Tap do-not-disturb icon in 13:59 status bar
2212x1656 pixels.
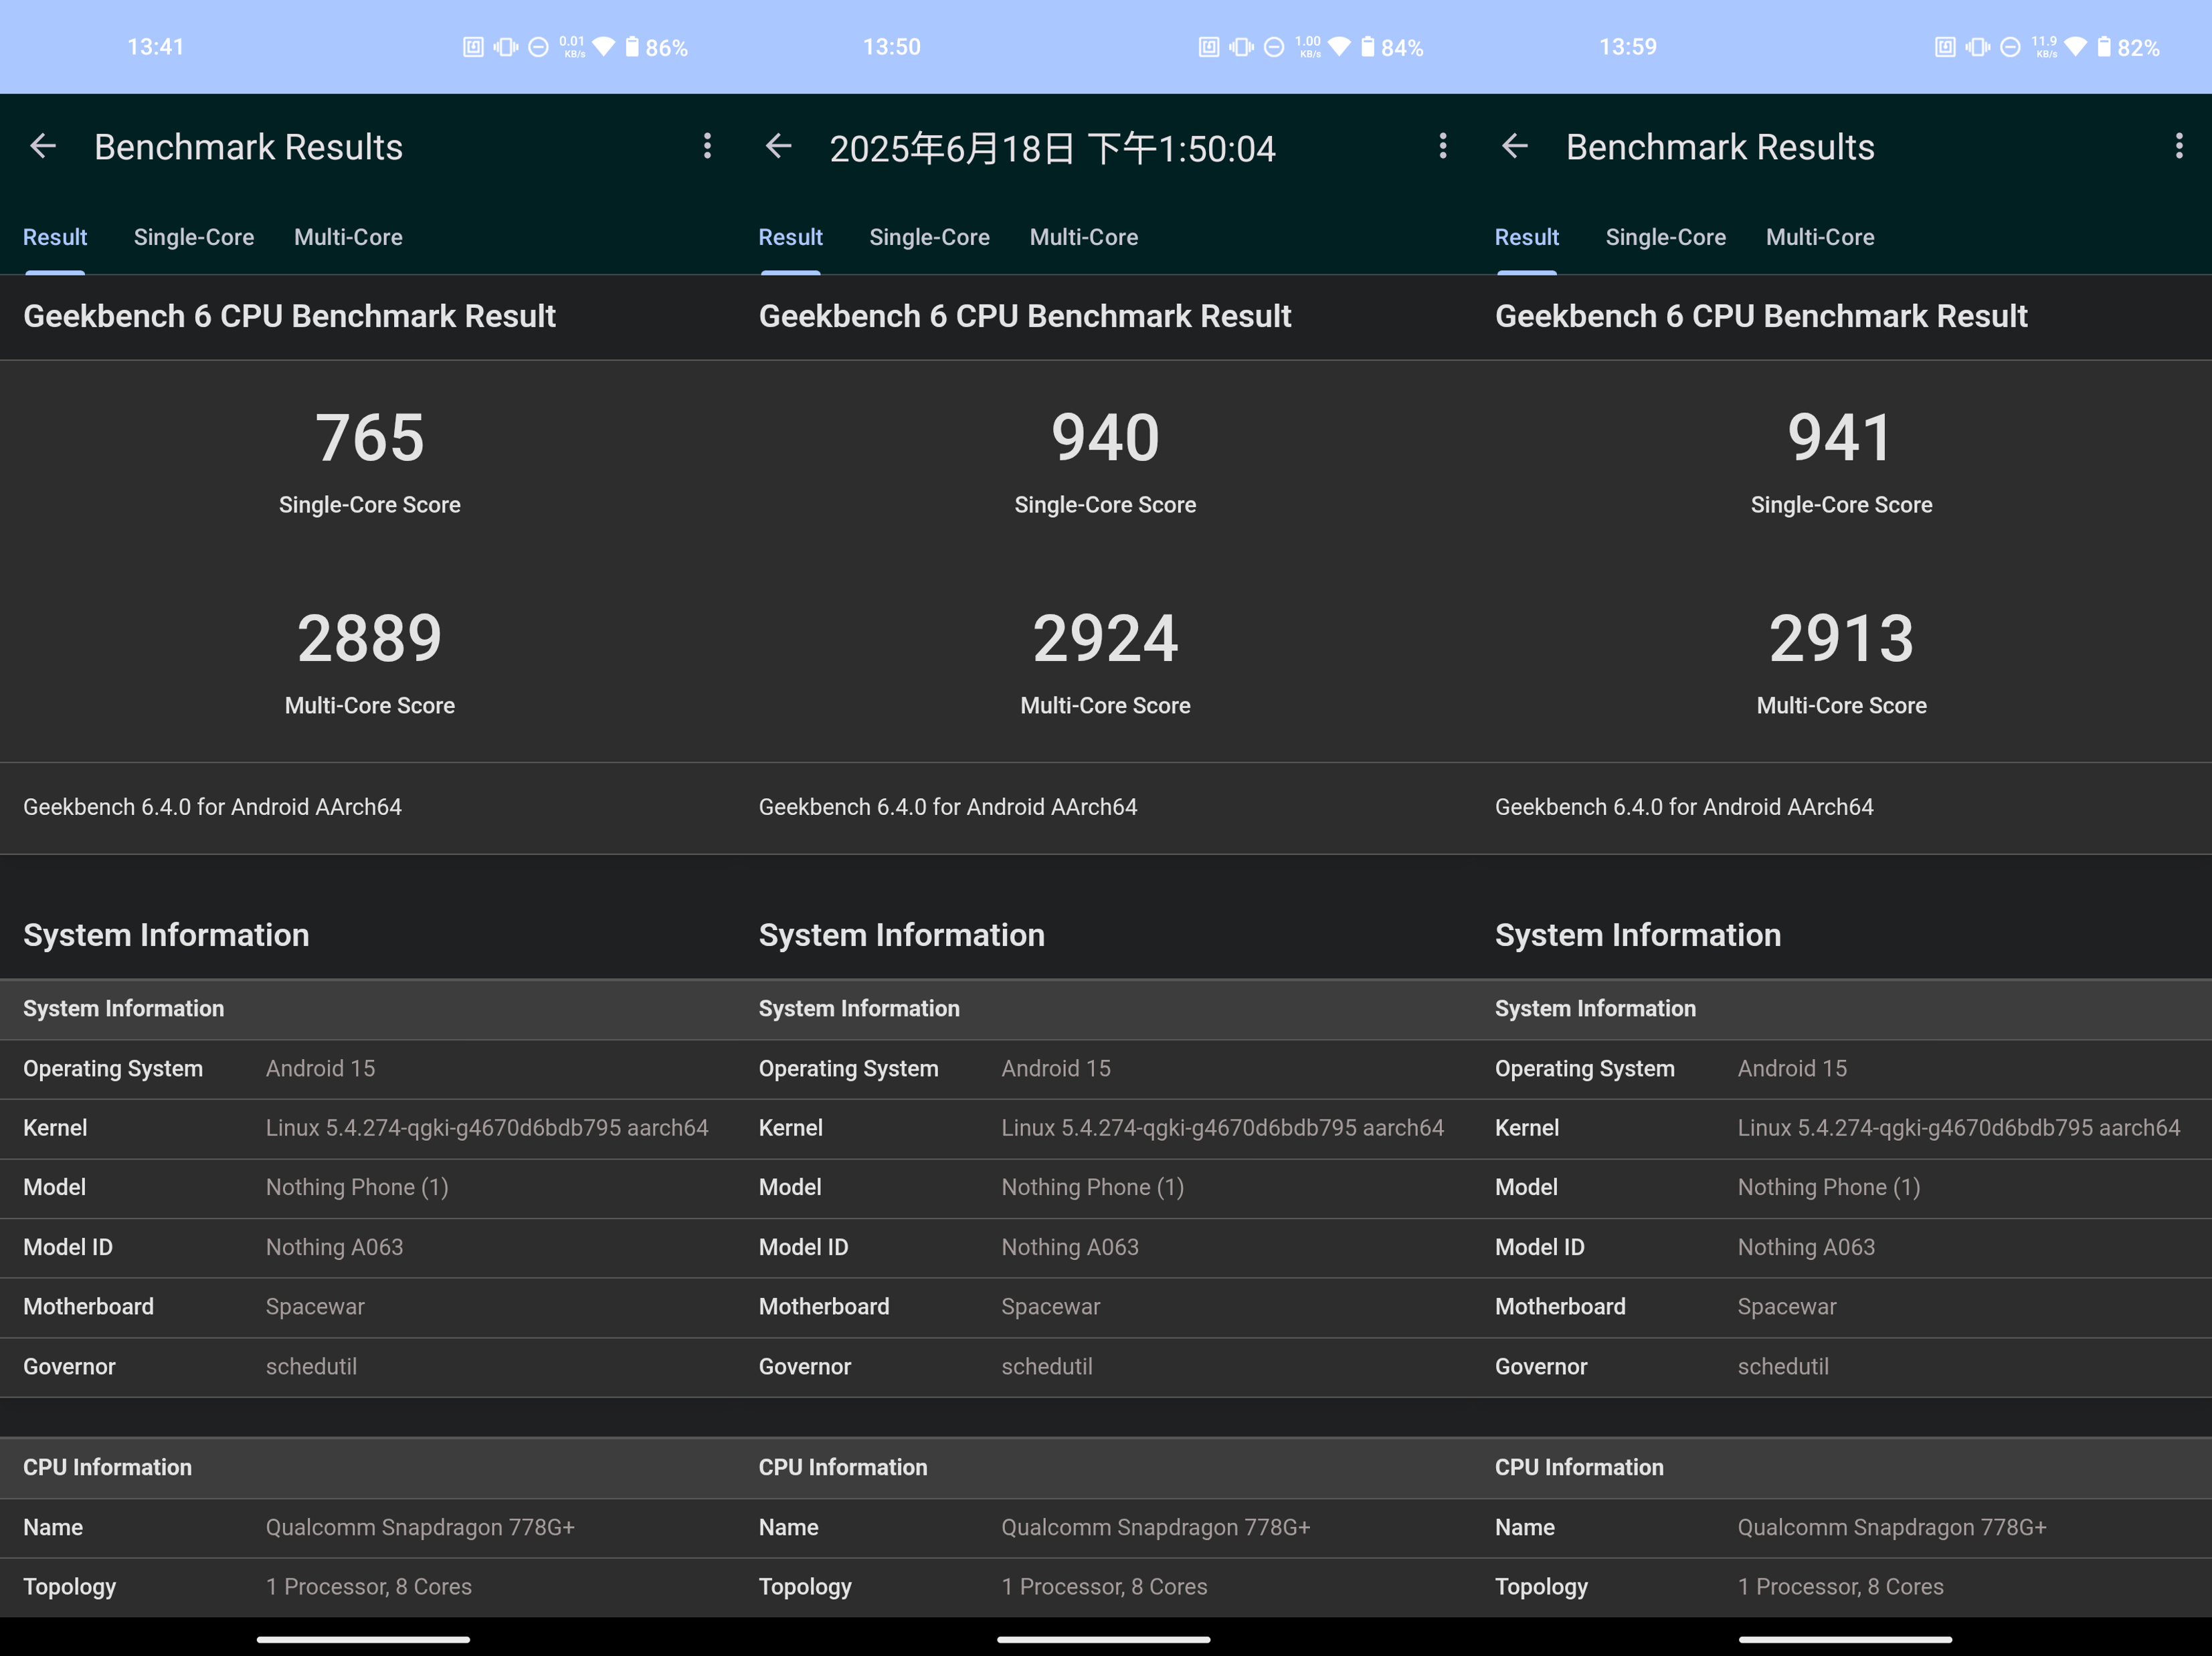pos(2010,47)
